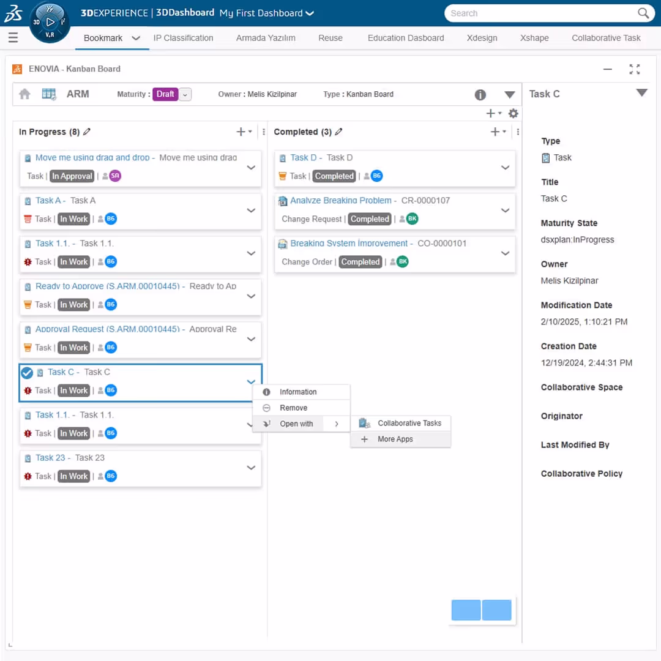Screen dimensions: 661x661
Task: Switch to Armada Yazılım tab
Action: tap(266, 38)
